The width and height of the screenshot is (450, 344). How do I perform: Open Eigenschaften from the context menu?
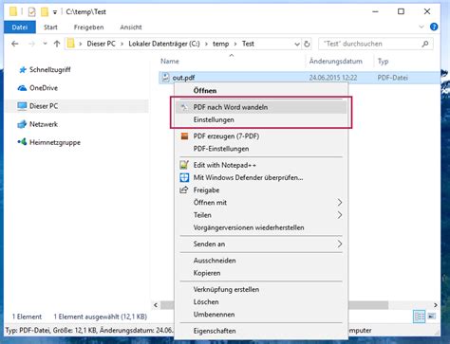pyautogui.click(x=261, y=331)
